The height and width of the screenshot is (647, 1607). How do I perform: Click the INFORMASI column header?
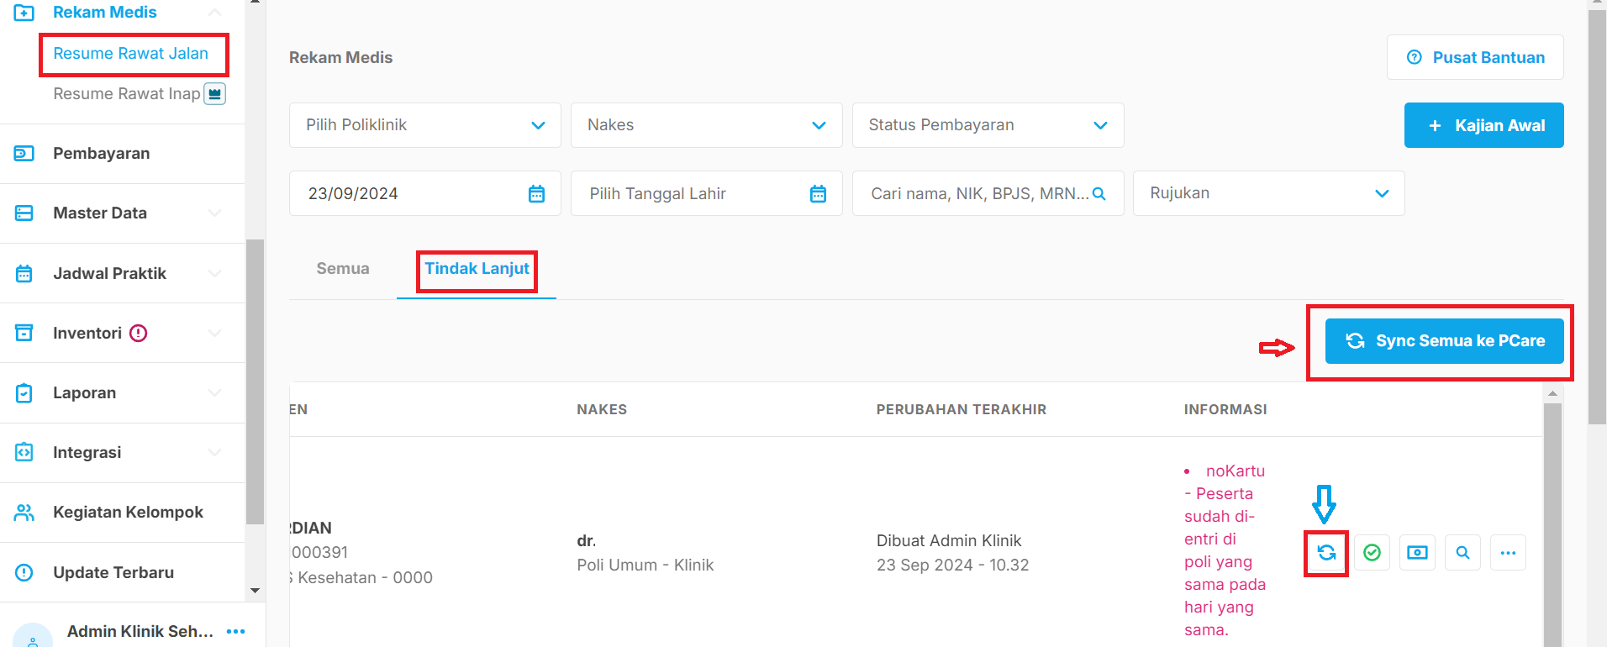point(1225,409)
